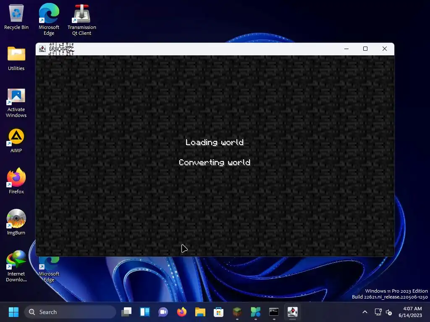
Task: Open Task View from taskbar
Action: [126, 312]
